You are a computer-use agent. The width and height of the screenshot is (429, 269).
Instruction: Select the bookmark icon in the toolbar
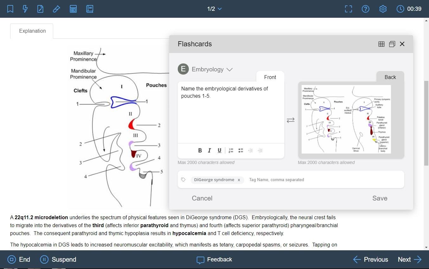(x=10, y=9)
